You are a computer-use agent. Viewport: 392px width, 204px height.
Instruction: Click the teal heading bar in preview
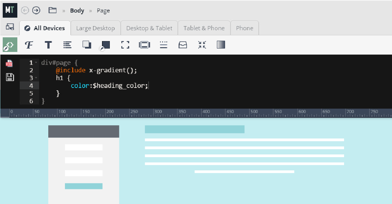(194, 129)
